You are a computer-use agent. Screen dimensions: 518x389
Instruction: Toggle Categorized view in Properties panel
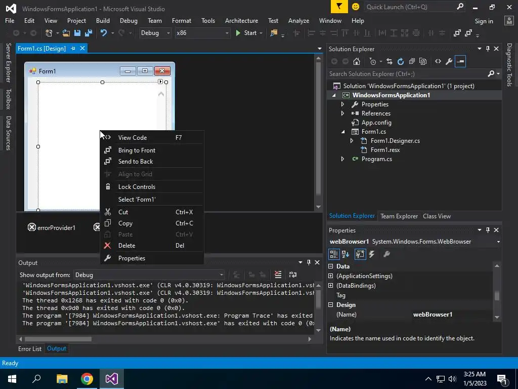coord(334,254)
